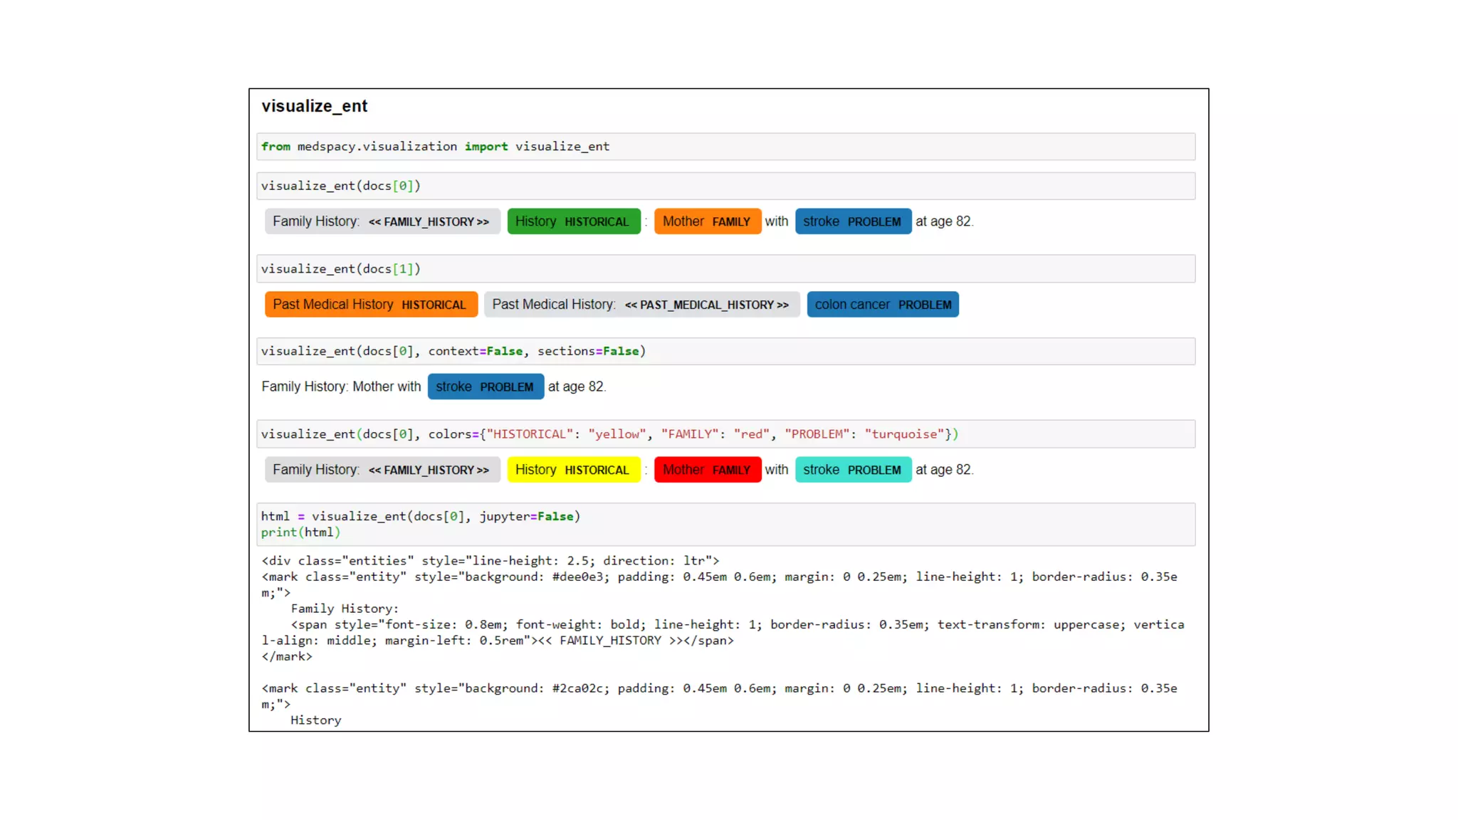This screenshot has height=820, width=1458.
Task: Click the green History HISTORICAL entity
Action: (573, 221)
